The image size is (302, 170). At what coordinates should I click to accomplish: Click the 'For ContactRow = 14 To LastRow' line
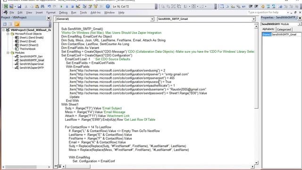pos(88,127)
